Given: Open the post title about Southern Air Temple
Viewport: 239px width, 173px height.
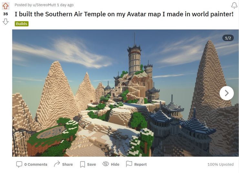Looking at the screenshot, I should tap(124, 14).
